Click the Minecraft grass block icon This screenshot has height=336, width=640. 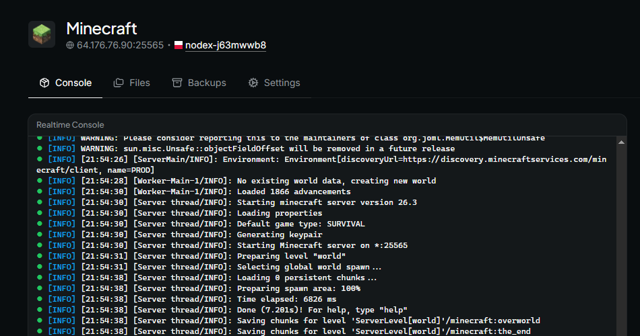coord(42,34)
